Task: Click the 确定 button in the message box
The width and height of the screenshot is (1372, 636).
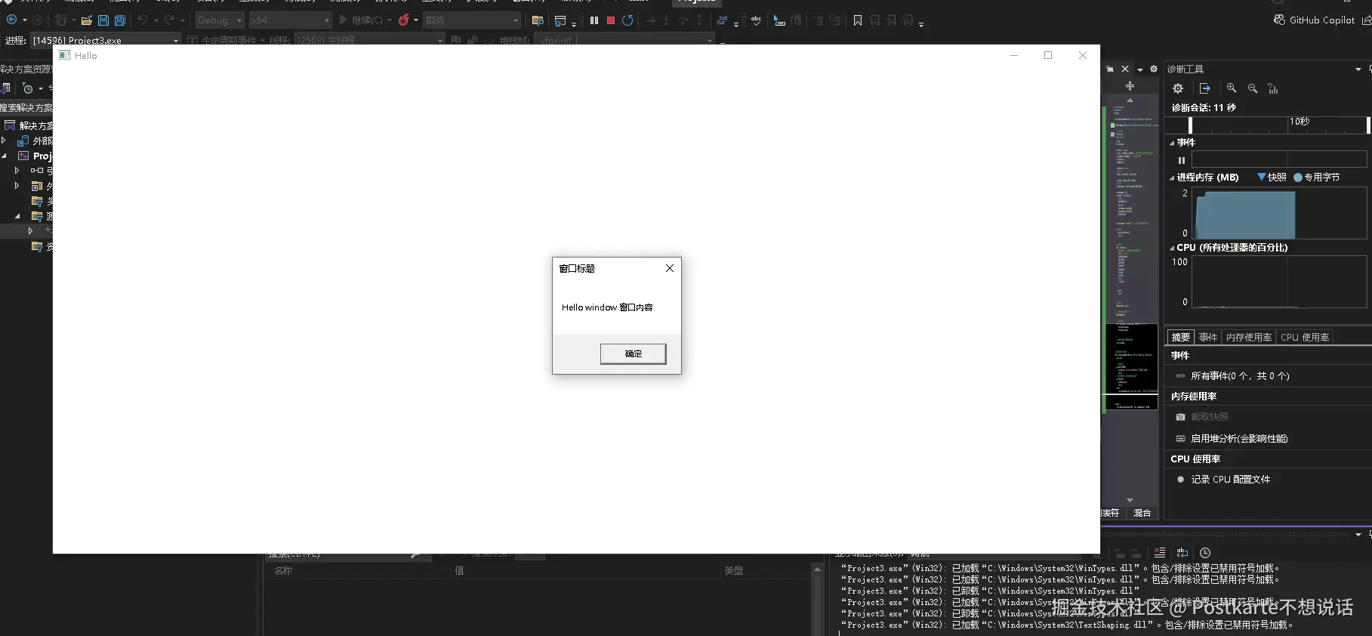Action: tap(633, 354)
